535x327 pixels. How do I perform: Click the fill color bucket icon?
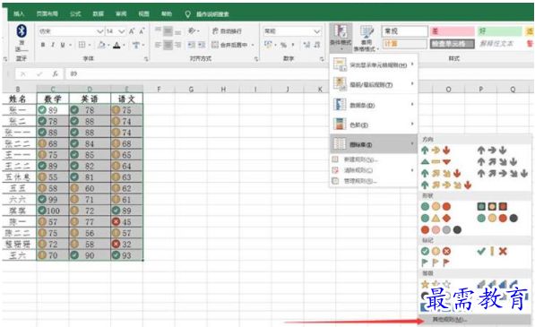click(x=101, y=45)
